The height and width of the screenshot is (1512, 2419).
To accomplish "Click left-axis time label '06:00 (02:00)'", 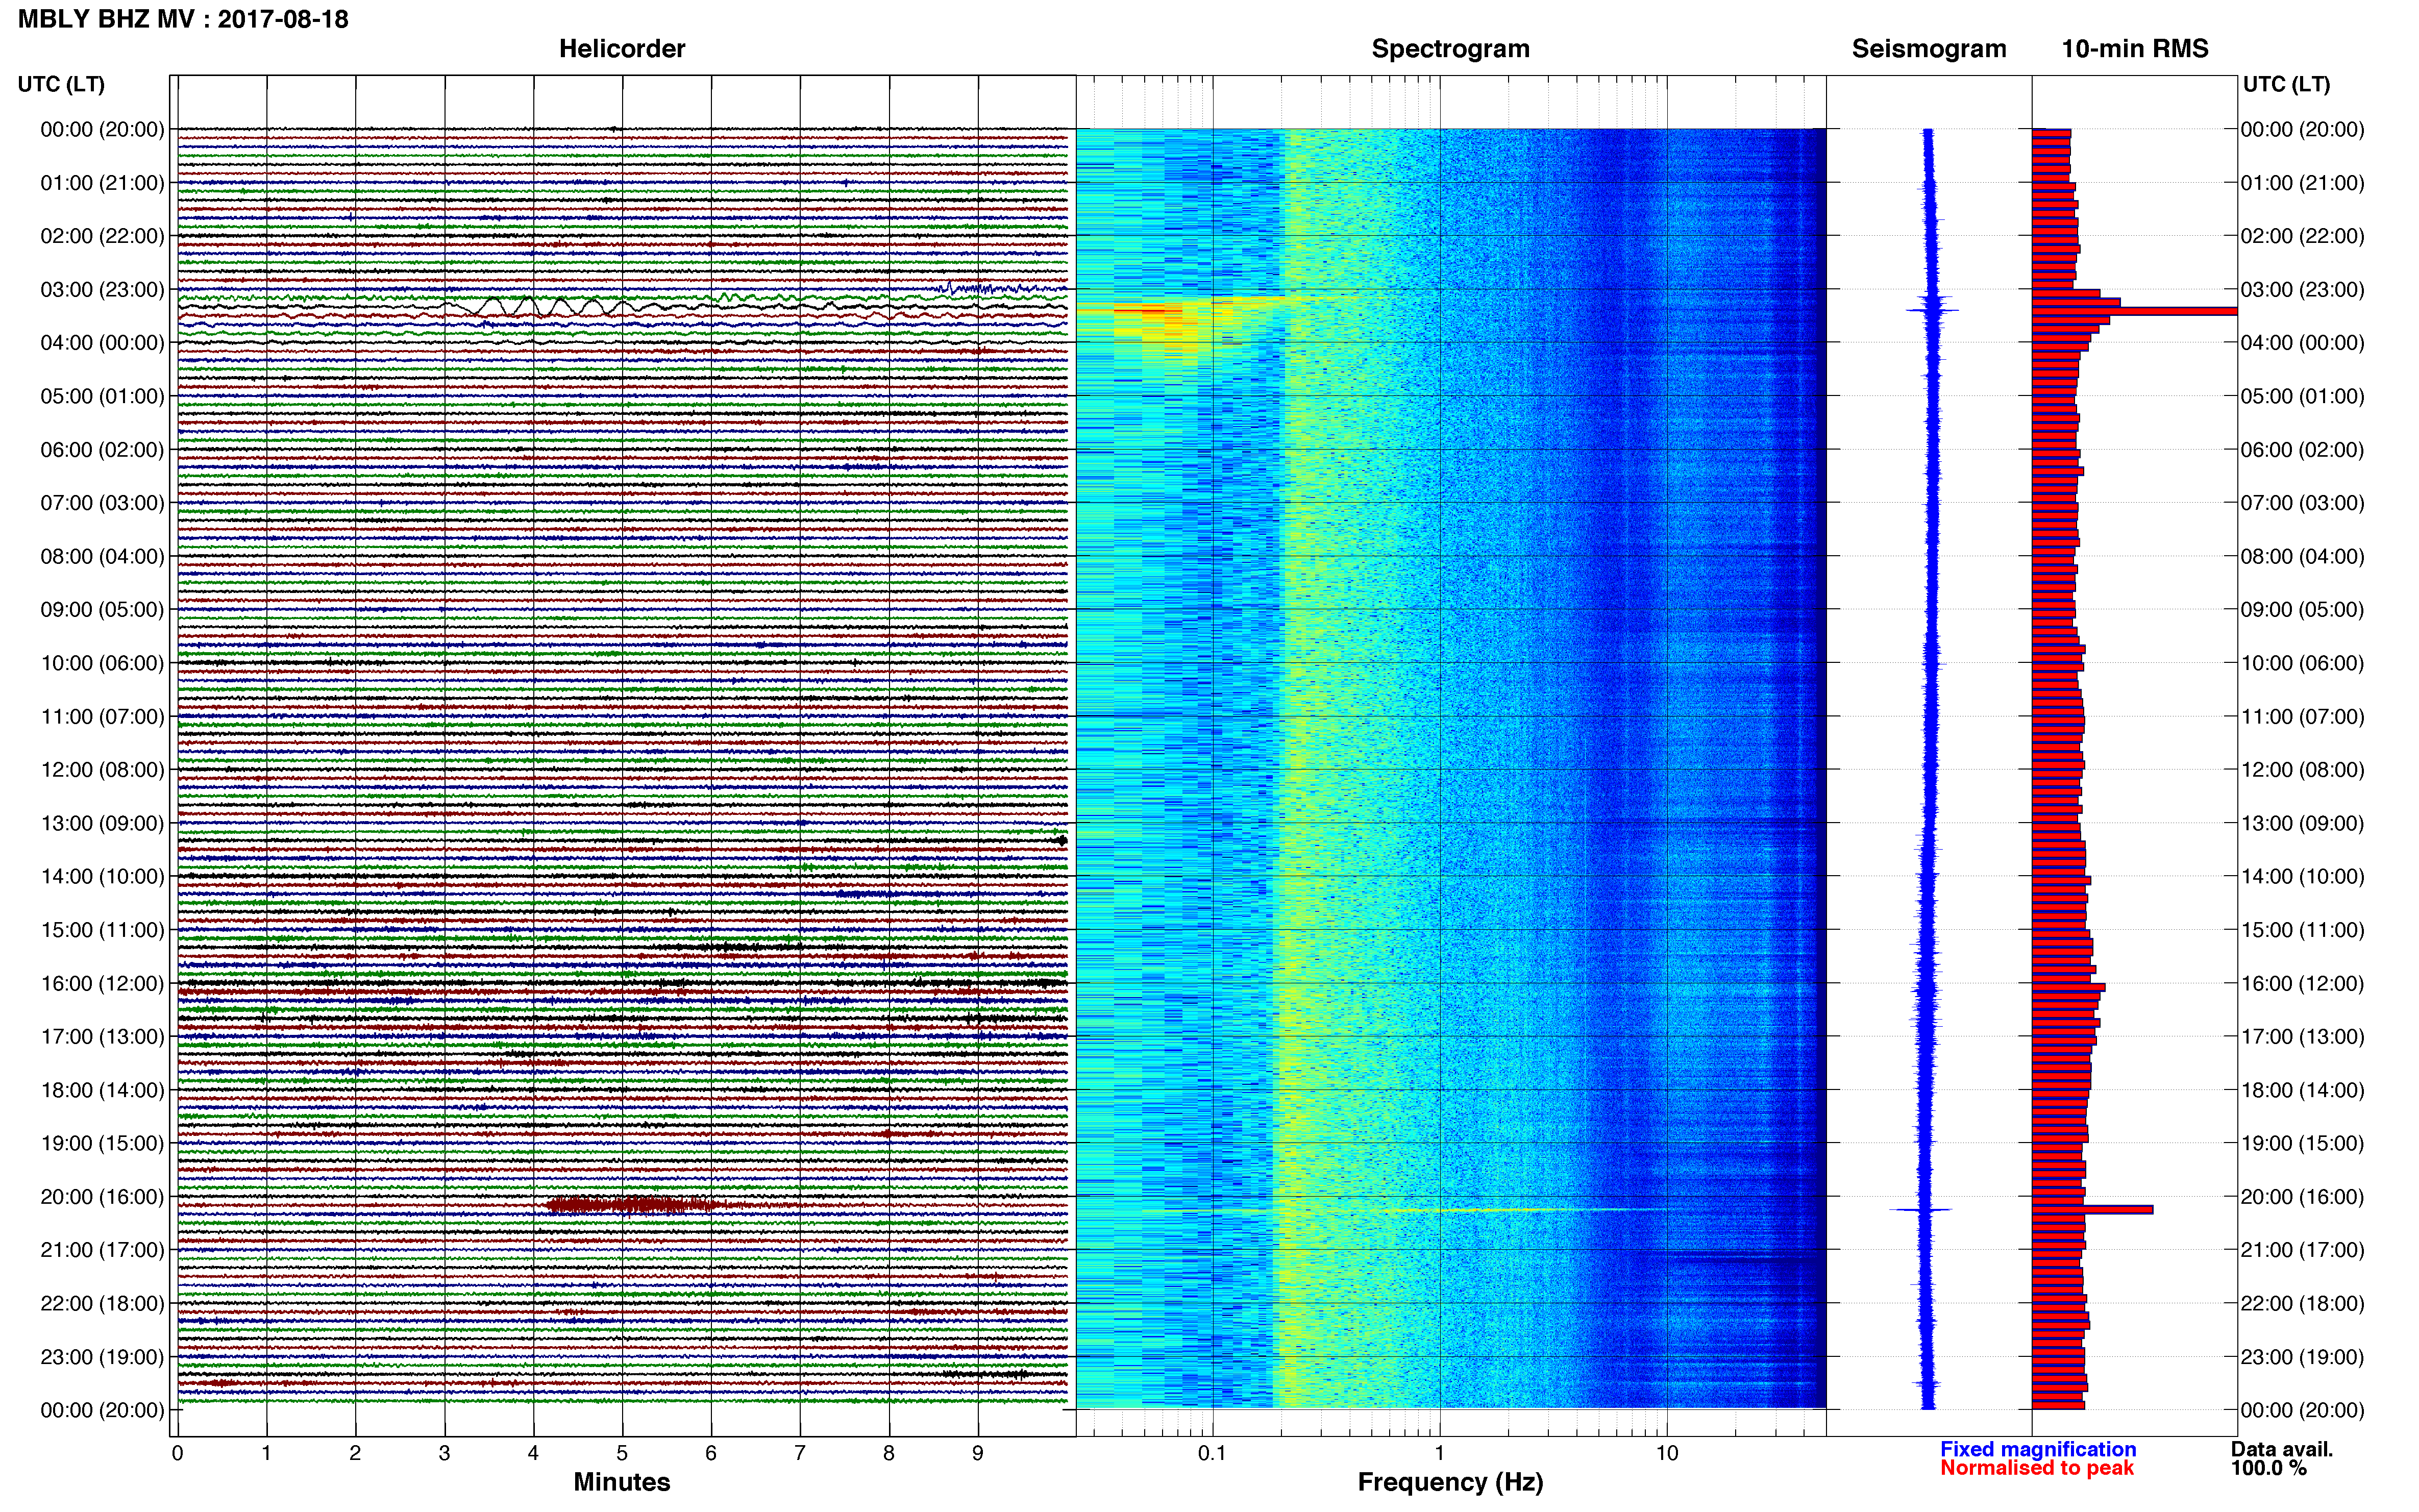I will 102,450.
